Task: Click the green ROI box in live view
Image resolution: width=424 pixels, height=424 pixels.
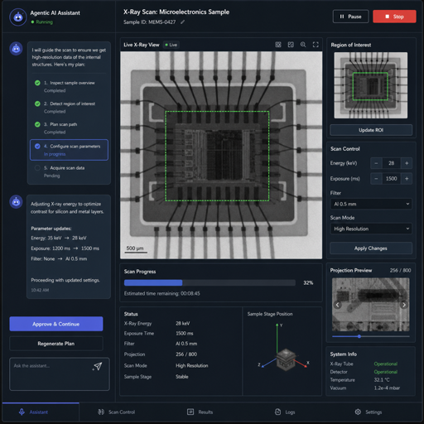Action: click(x=217, y=156)
